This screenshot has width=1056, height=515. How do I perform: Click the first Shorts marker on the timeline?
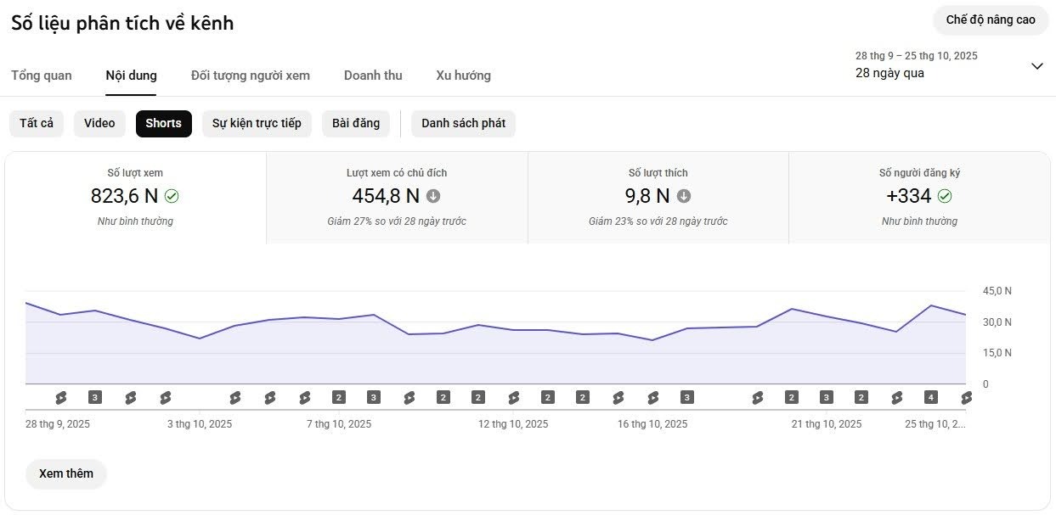[x=60, y=397]
